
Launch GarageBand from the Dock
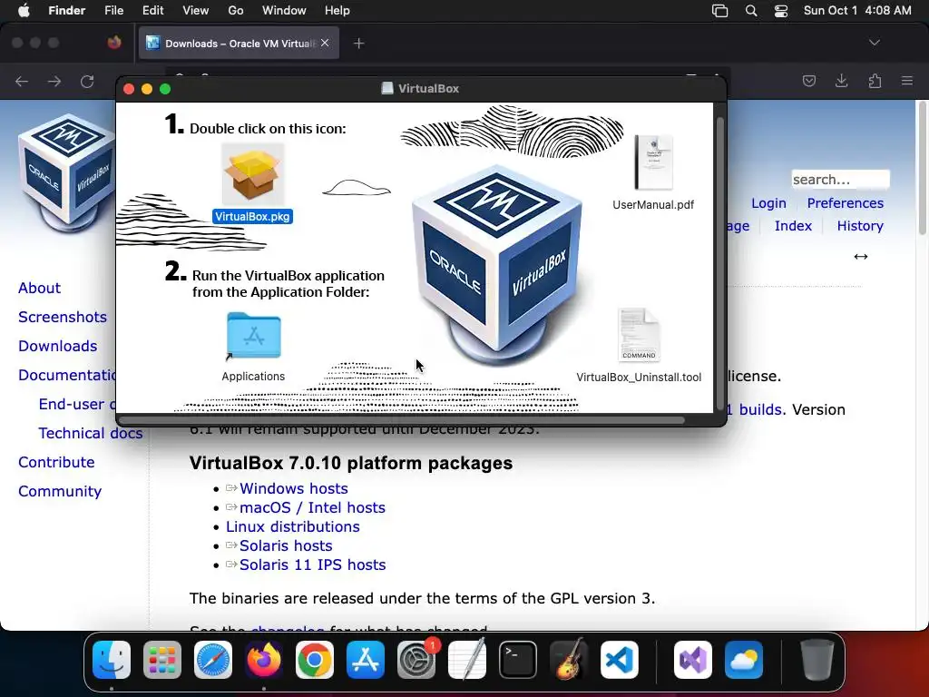(569, 660)
